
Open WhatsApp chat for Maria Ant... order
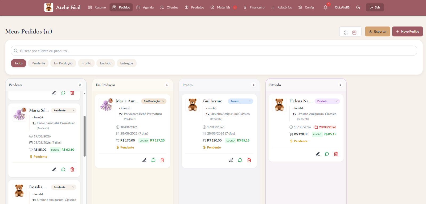(x=153, y=160)
